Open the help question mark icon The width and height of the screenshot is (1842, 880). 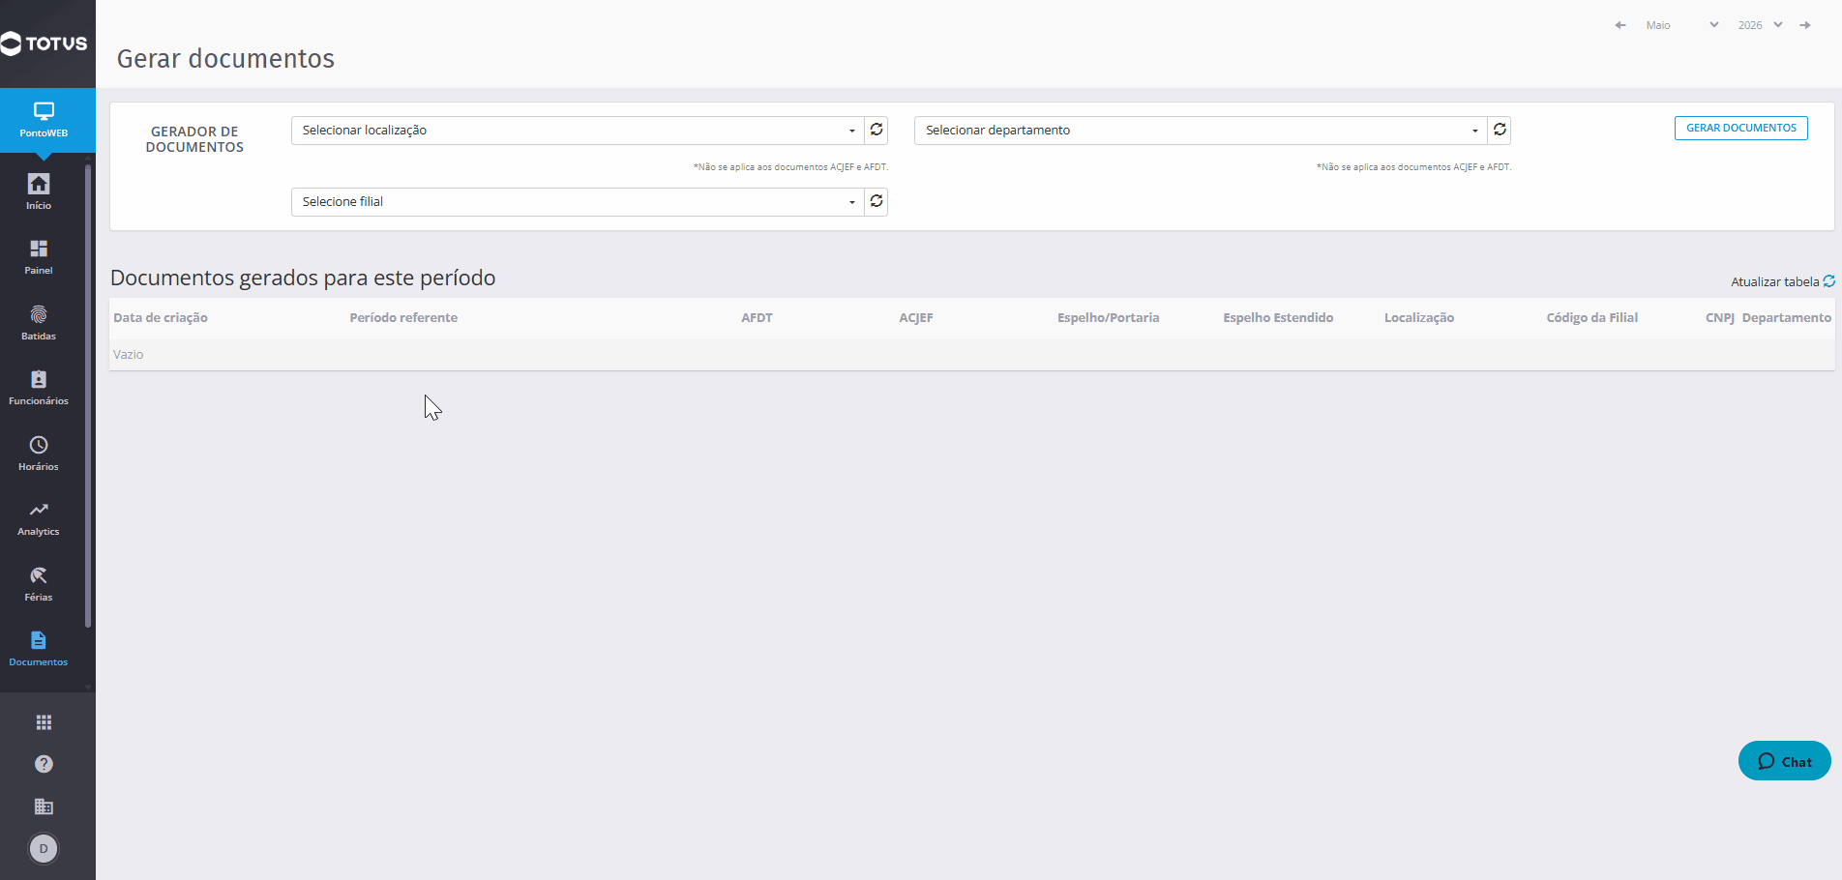(44, 764)
